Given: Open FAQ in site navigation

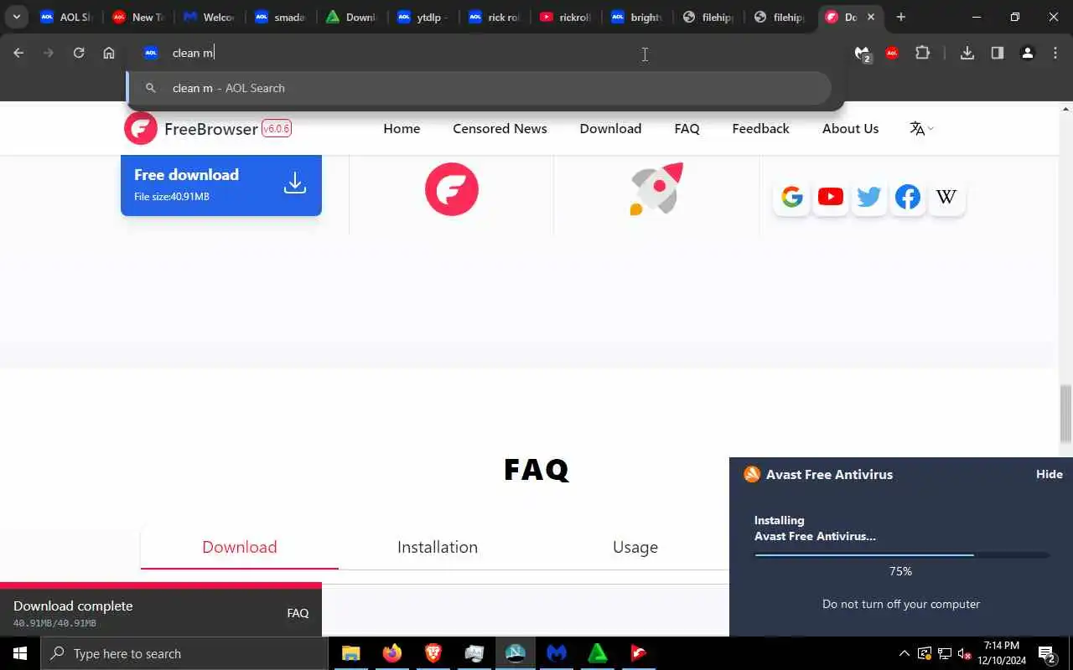Looking at the screenshot, I should coord(687,128).
